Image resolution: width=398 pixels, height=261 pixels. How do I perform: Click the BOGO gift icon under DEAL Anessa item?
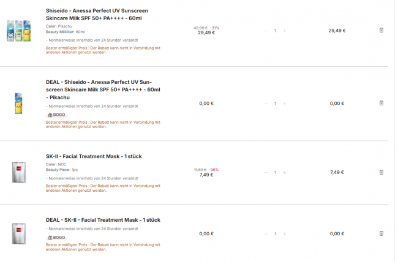(x=50, y=115)
